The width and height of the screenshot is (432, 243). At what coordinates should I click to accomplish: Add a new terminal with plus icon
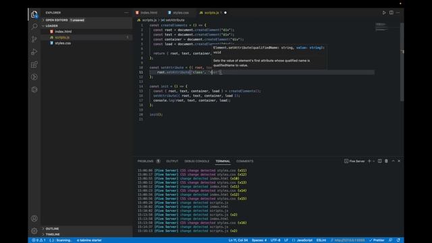(369, 161)
